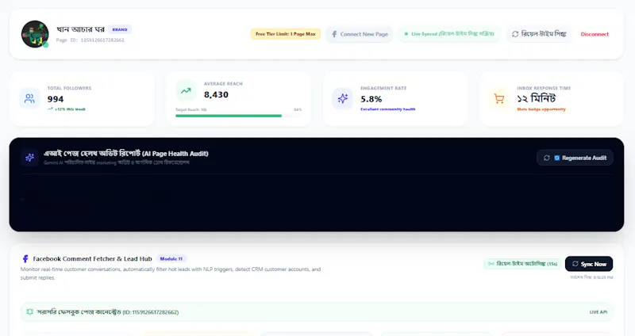Click the AI Page Health Audit heading

(x=126, y=154)
